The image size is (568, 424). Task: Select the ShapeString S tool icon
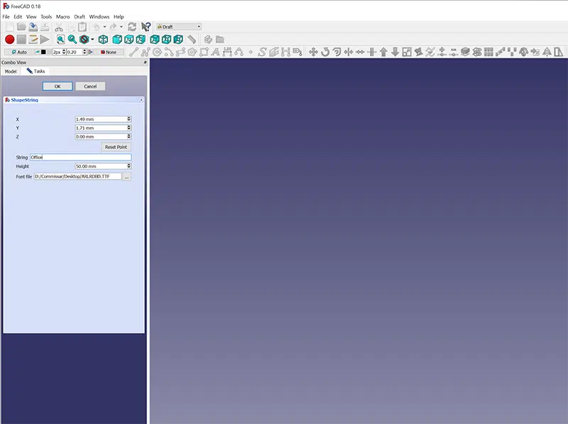(x=262, y=52)
